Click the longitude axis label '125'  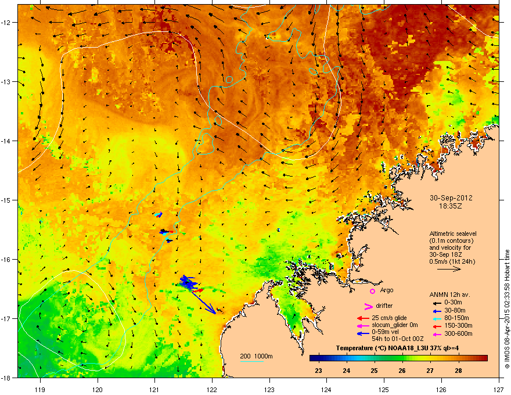pyautogui.click(x=384, y=389)
